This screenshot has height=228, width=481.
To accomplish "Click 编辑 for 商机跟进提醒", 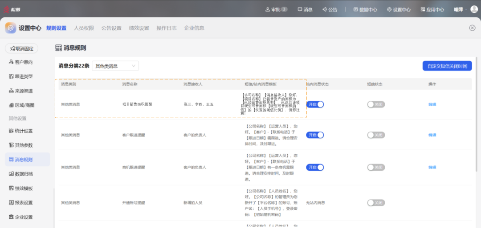I will click(x=432, y=168).
